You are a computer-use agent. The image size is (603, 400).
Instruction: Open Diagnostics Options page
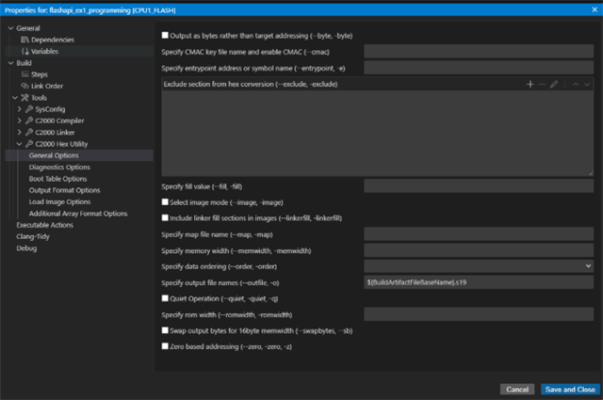point(59,167)
